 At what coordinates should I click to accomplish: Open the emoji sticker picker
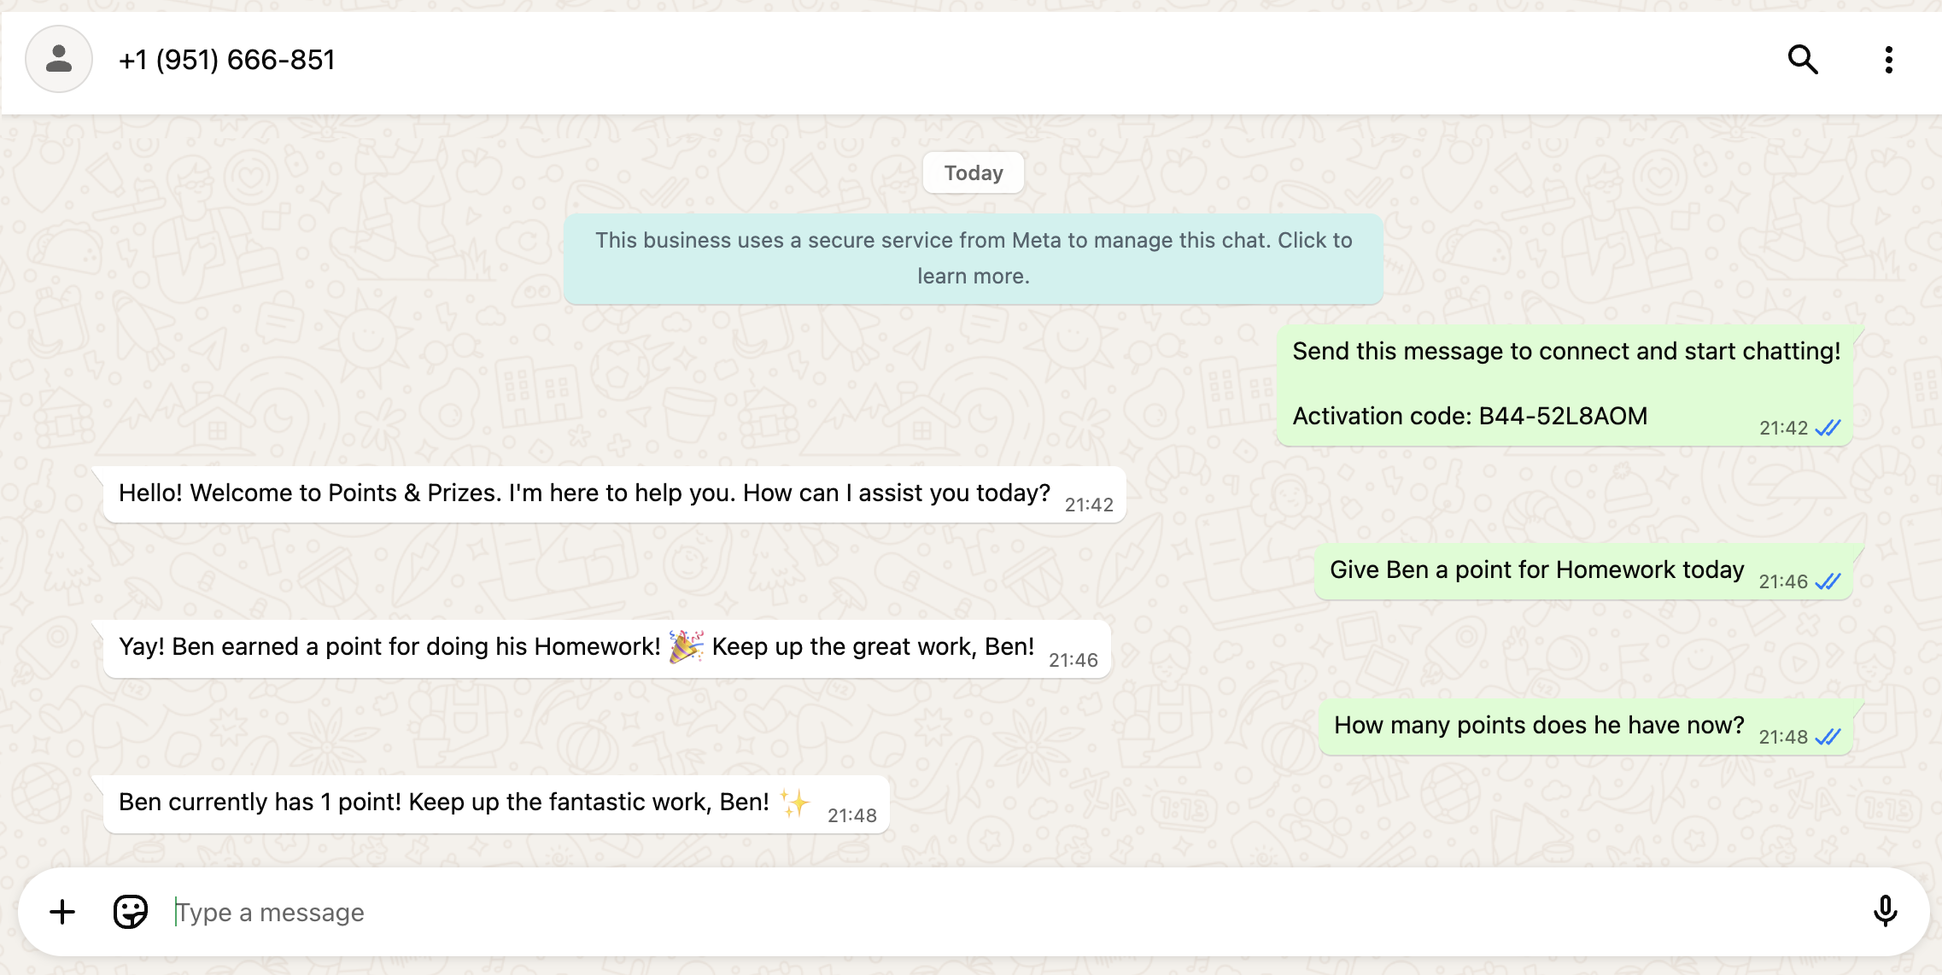click(131, 912)
